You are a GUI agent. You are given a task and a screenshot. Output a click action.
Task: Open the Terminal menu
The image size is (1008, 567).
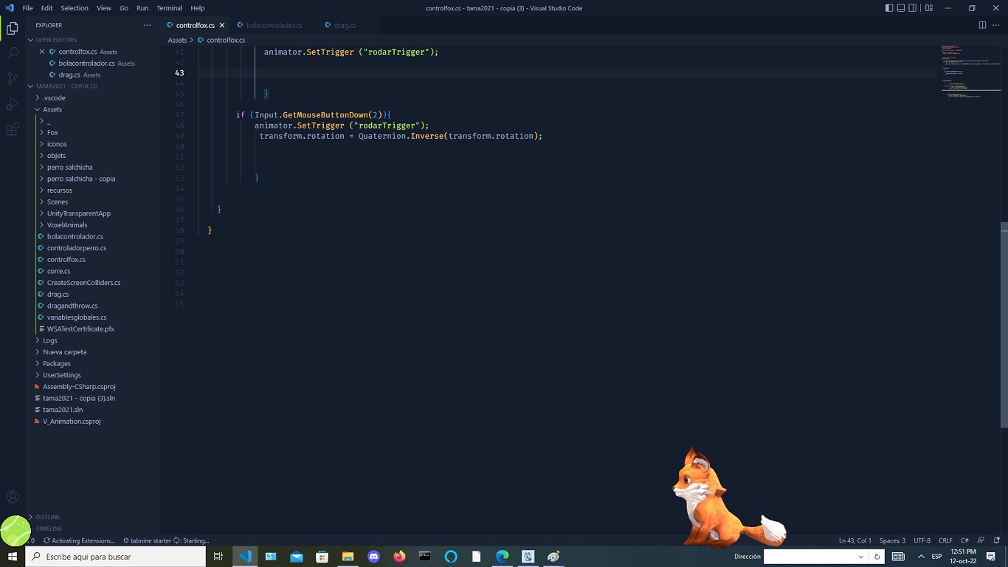coord(169,8)
